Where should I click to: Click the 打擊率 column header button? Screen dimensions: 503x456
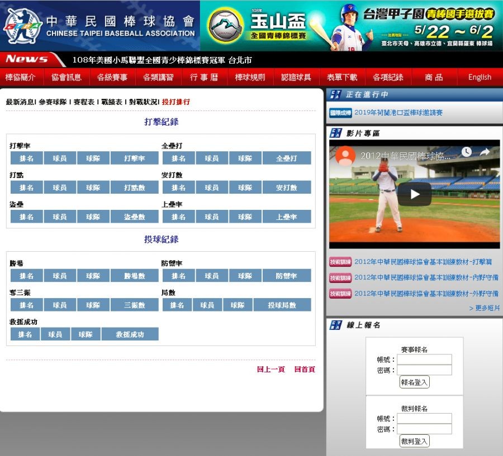click(134, 158)
